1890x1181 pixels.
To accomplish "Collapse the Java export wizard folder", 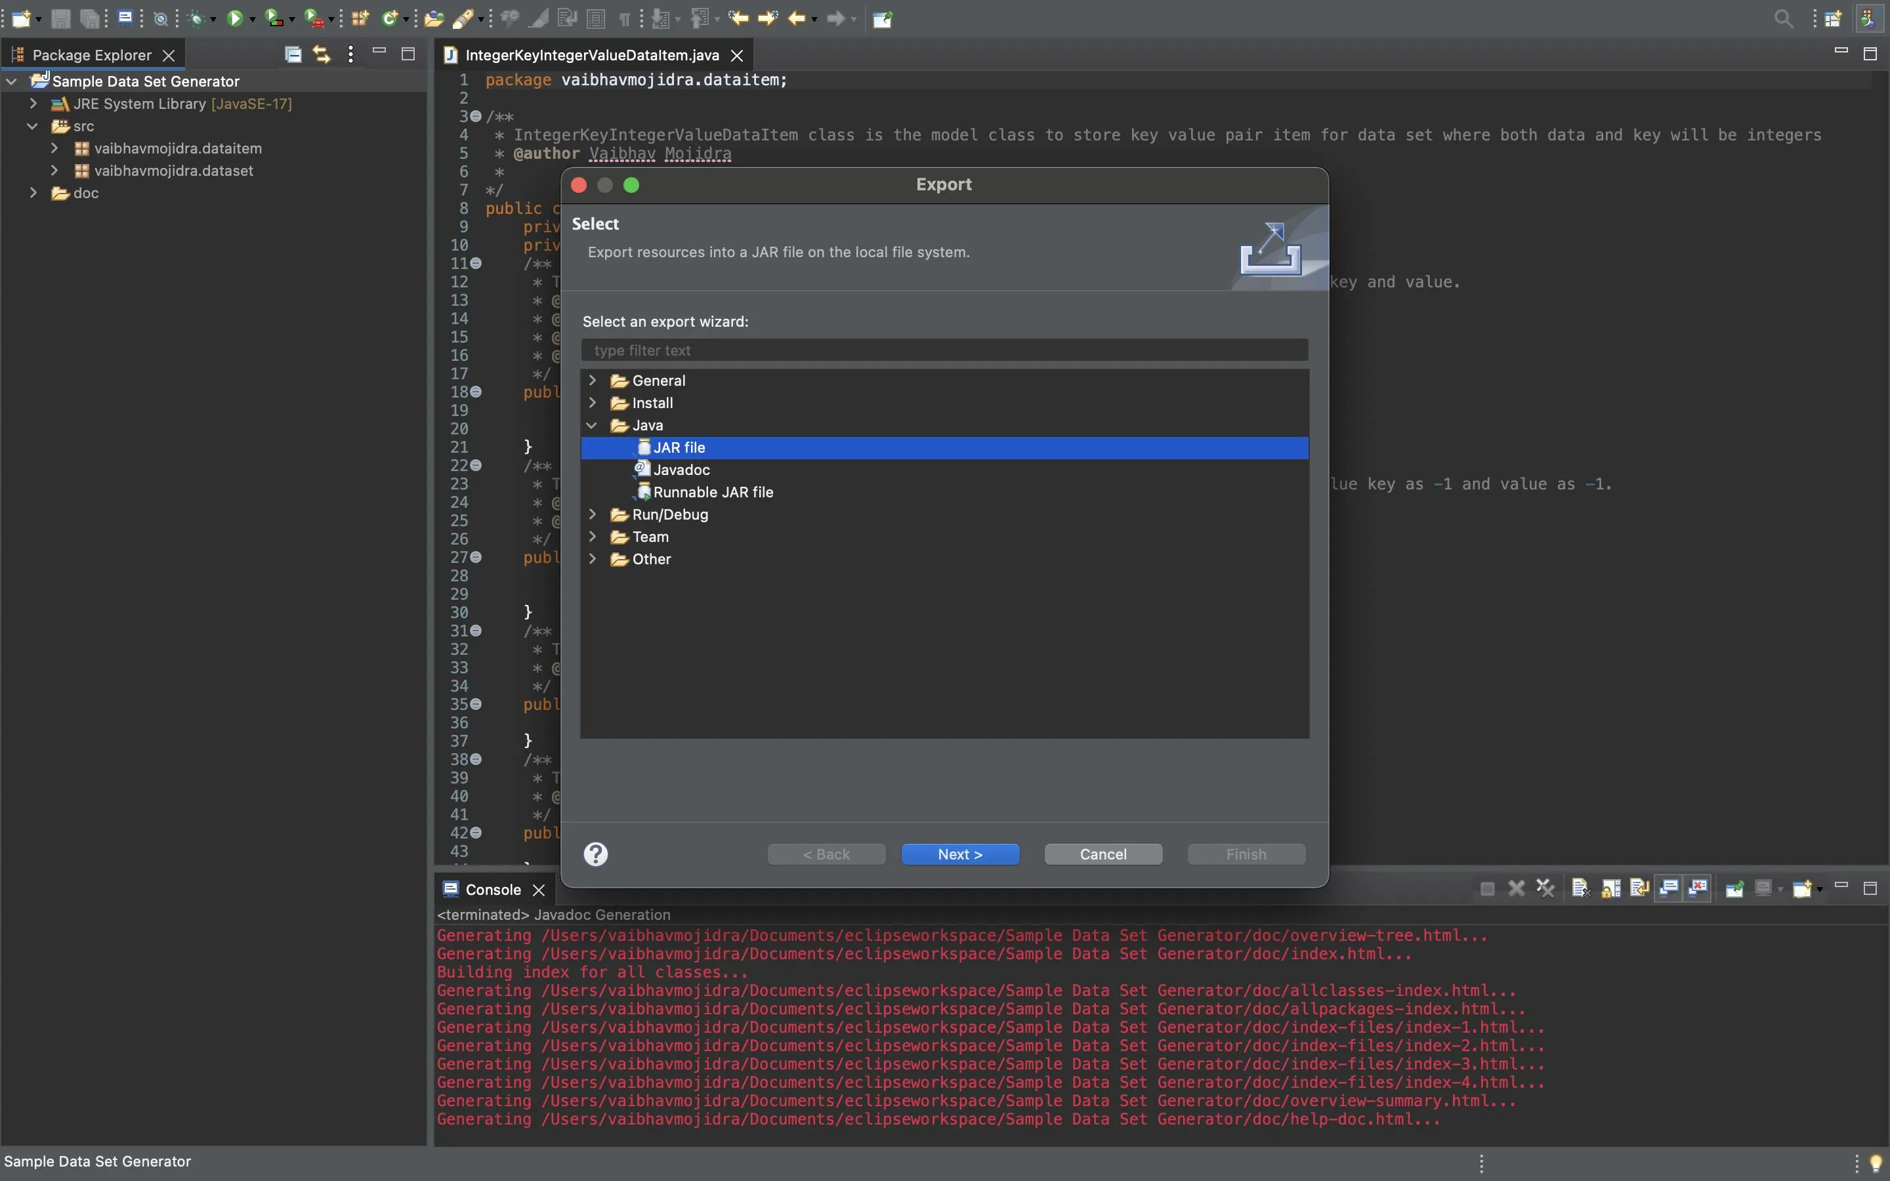I will [x=593, y=425].
